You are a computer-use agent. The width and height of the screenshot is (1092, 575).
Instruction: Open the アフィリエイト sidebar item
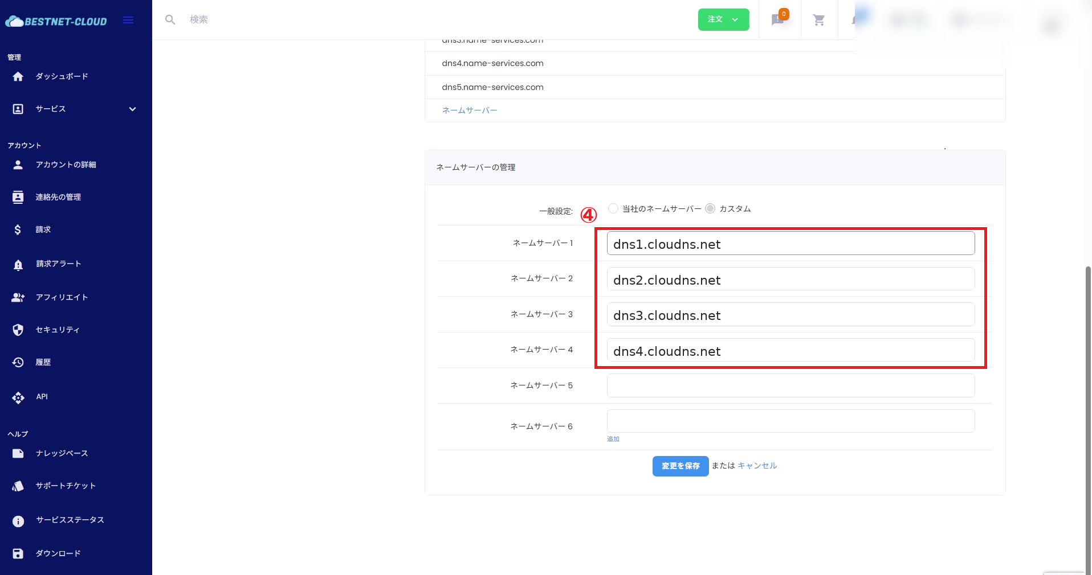pos(62,297)
